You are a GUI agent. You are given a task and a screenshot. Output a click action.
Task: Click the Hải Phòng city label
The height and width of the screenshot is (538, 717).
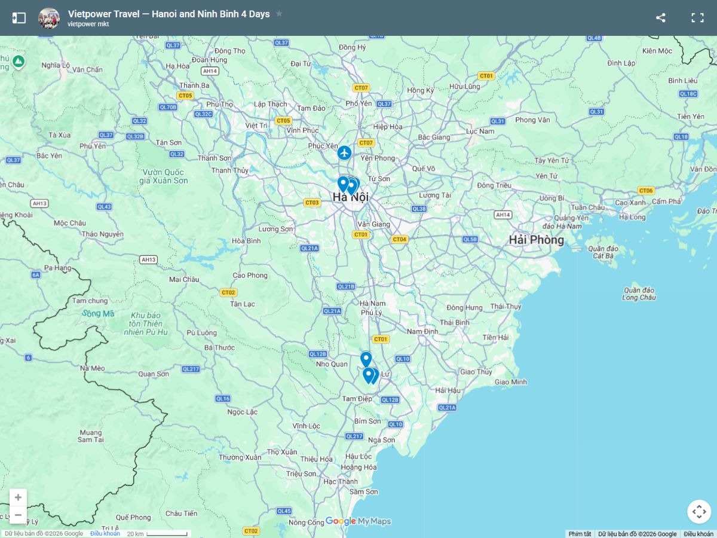coord(536,240)
